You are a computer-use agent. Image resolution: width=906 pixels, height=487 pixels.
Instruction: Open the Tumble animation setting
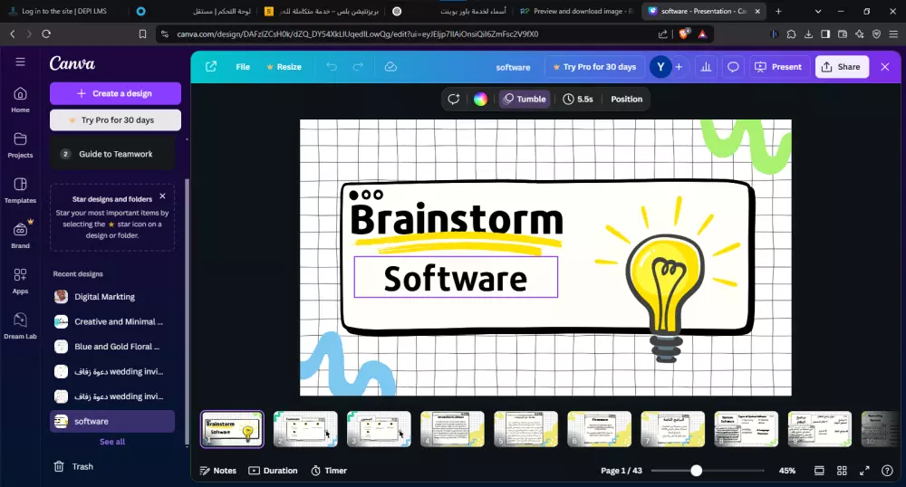click(525, 100)
